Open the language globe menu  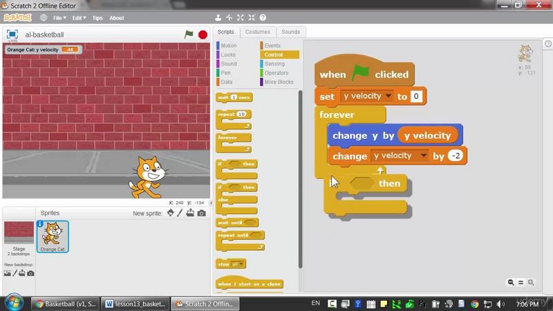tap(44, 18)
